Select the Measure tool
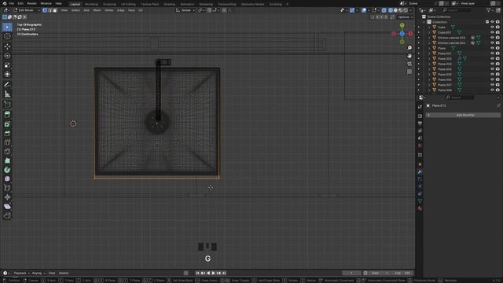The width and height of the screenshot is (503, 283). tap(7, 94)
